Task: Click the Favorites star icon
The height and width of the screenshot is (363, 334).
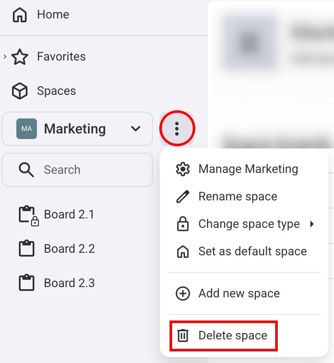Action: [x=20, y=57]
